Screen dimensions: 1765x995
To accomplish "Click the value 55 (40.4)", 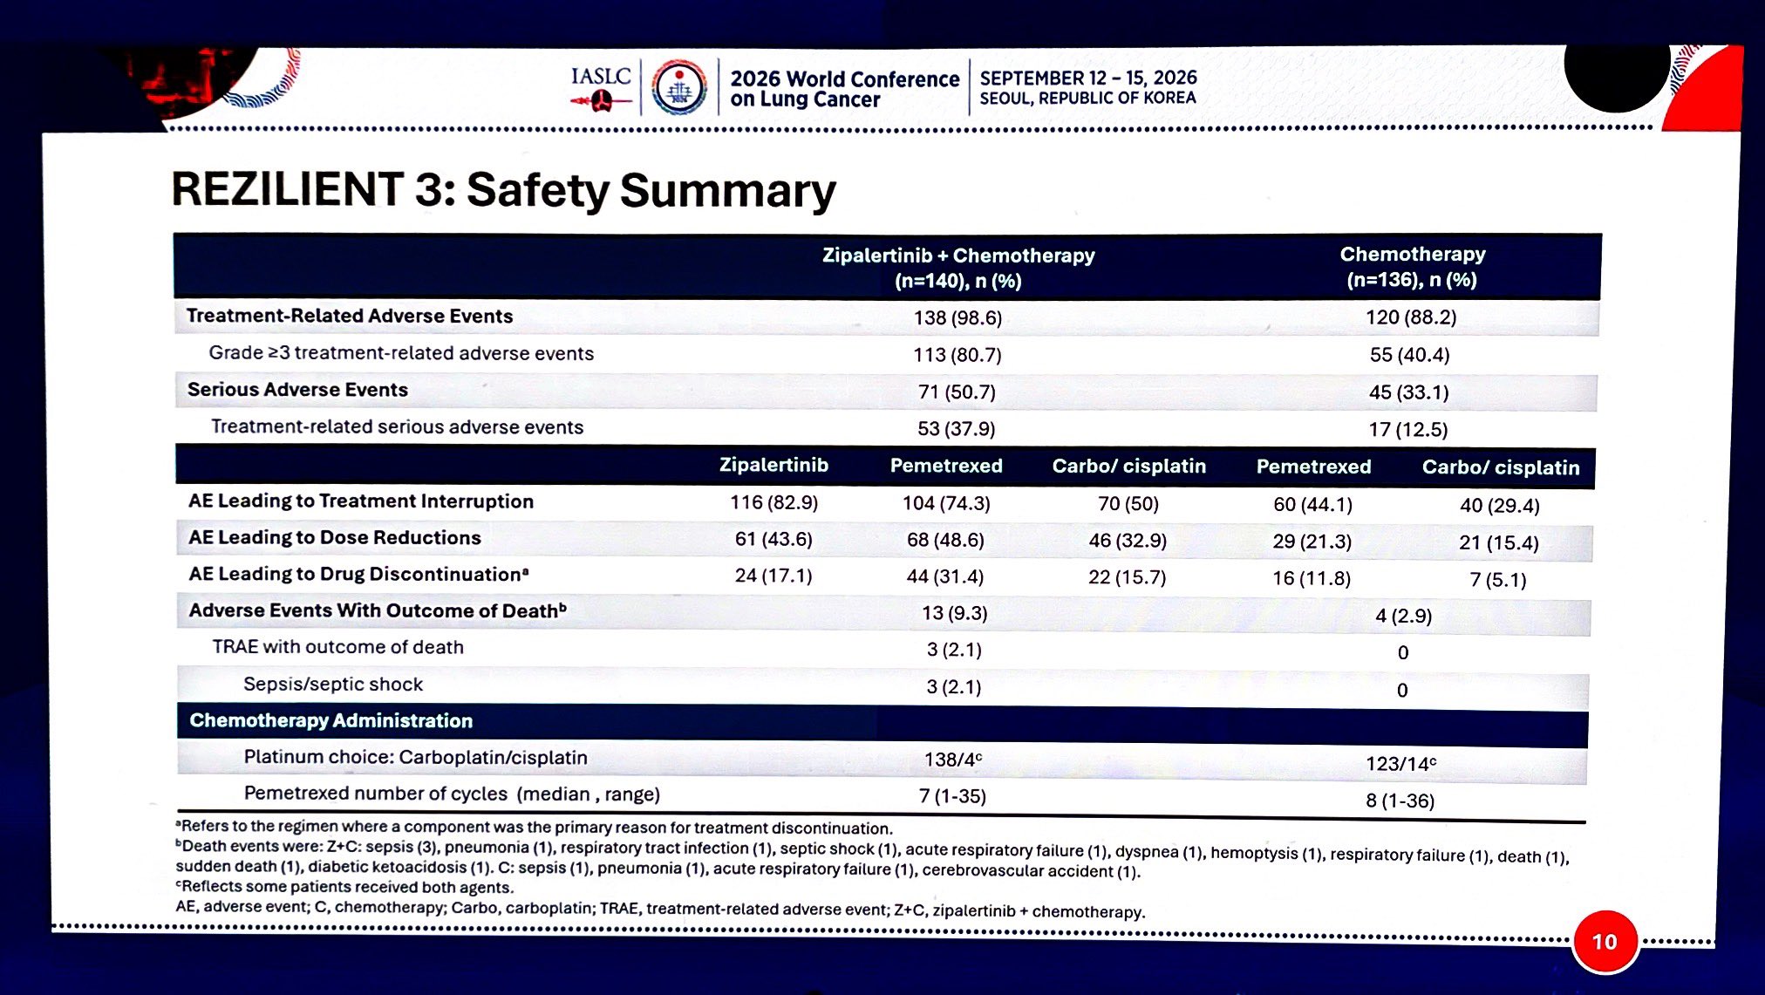I will coord(1410,355).
